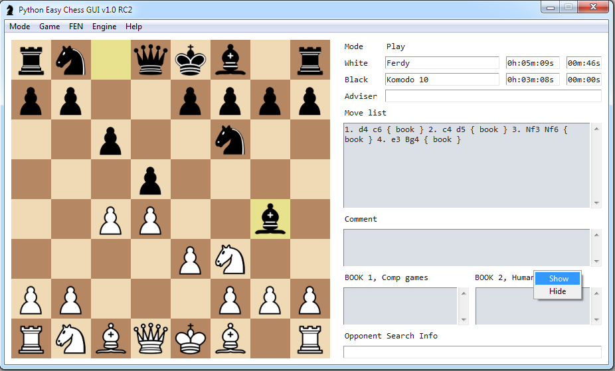
Task: Select the black pawn on a7
Action: [x=31, y=100]
